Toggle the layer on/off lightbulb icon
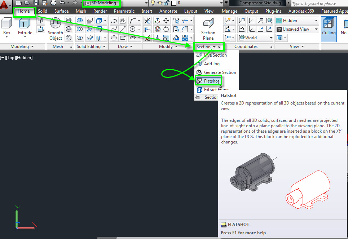This screenshot has height=239, width=348. (x=153, y=3)
